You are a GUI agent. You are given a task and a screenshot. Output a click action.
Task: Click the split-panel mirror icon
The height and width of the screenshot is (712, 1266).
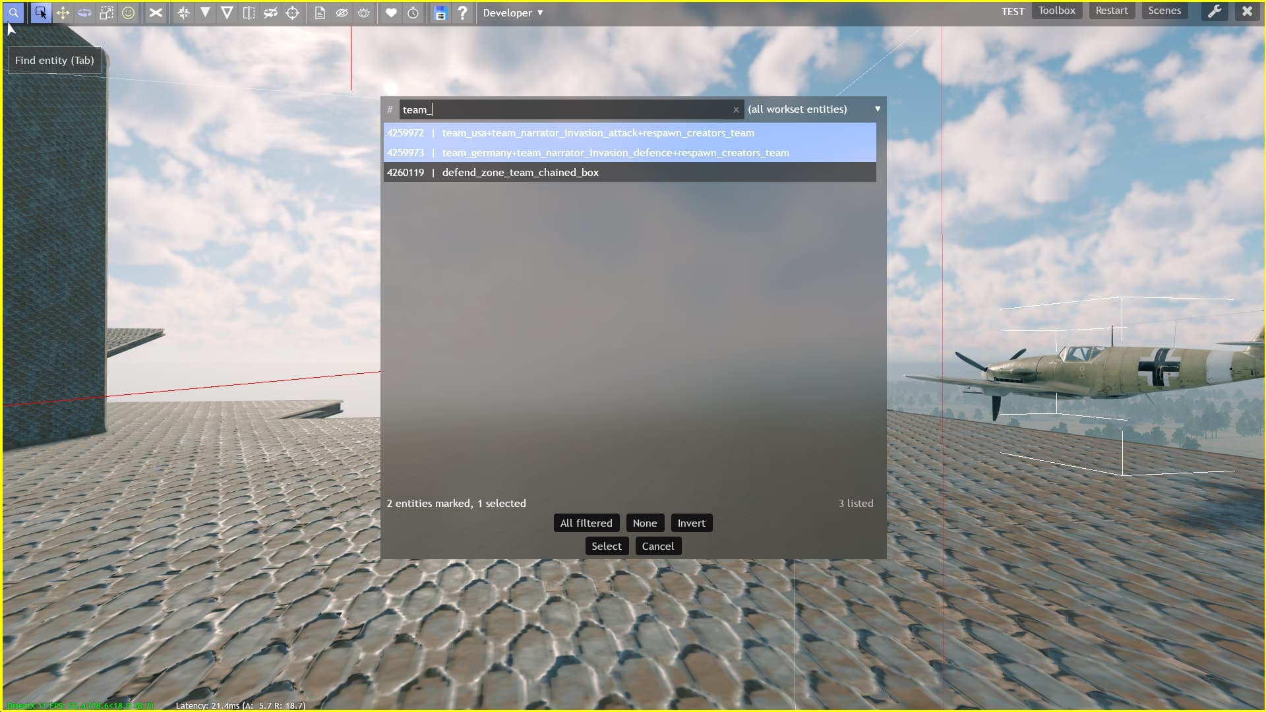(249, 13)
